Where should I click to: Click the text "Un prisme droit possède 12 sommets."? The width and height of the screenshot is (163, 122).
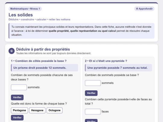(40, 68)
